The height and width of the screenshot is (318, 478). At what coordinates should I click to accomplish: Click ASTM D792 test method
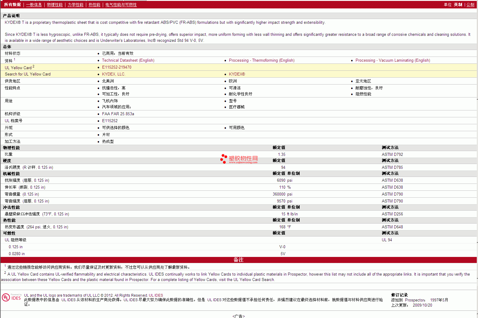tap(392, 155)
